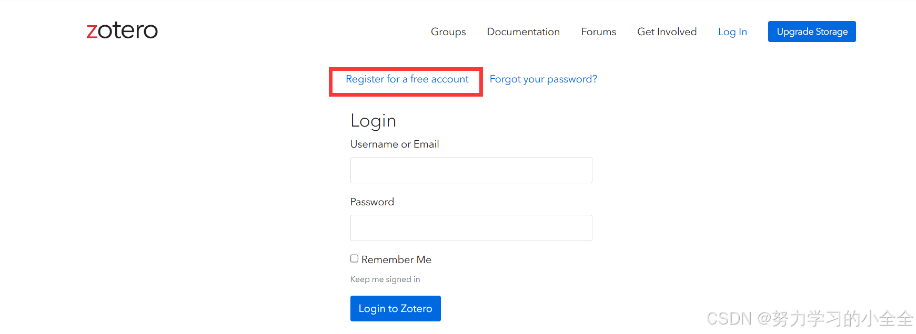Open the Groups page
The height and width of the screenshot is (334, 916).
click(448, 32)
